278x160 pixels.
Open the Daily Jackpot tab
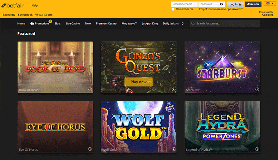171,23
